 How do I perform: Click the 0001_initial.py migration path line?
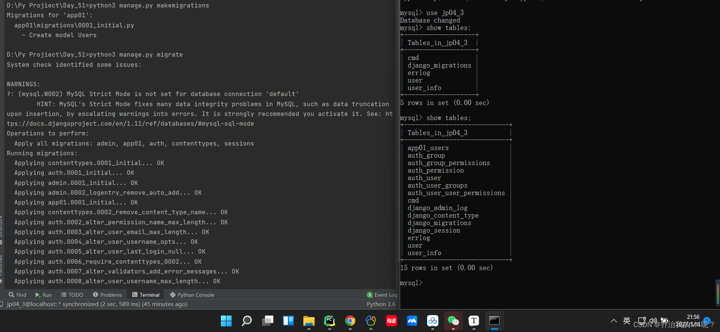[x=74, y=26]
